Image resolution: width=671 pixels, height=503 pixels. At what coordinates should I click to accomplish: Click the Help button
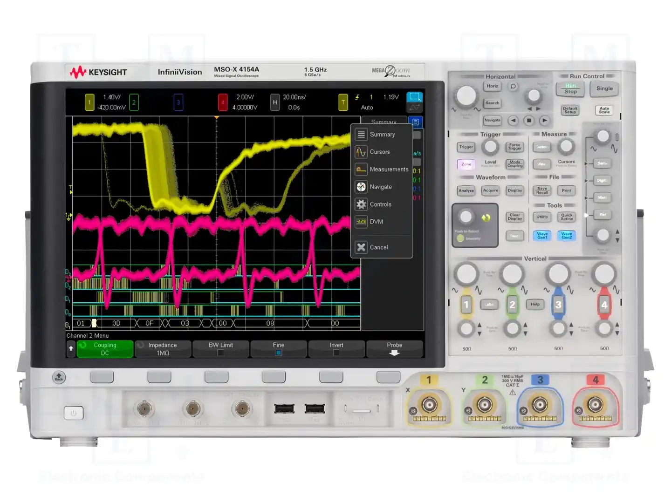tap(535, 305)
